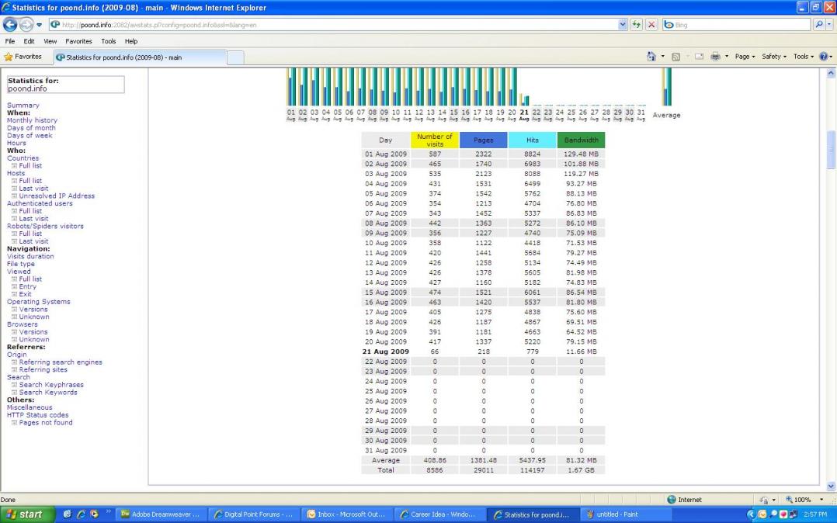Viewport: 837px width, 523px height.
Task: Click the Home icon in command bar
Action: coord(651,57)
